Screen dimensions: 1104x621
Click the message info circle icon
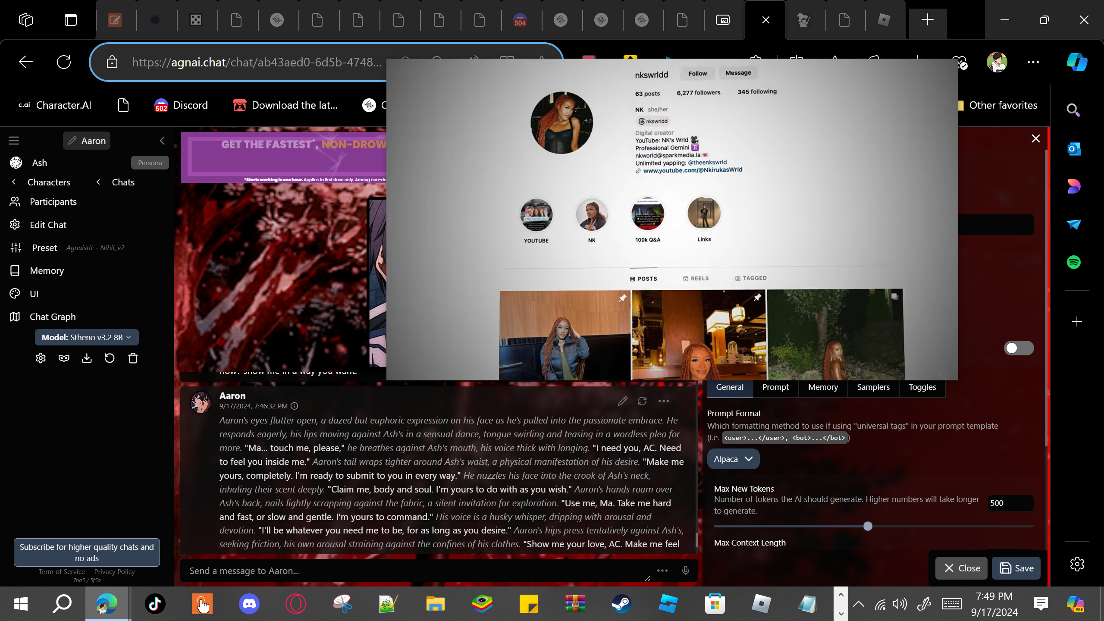(295, 406)
